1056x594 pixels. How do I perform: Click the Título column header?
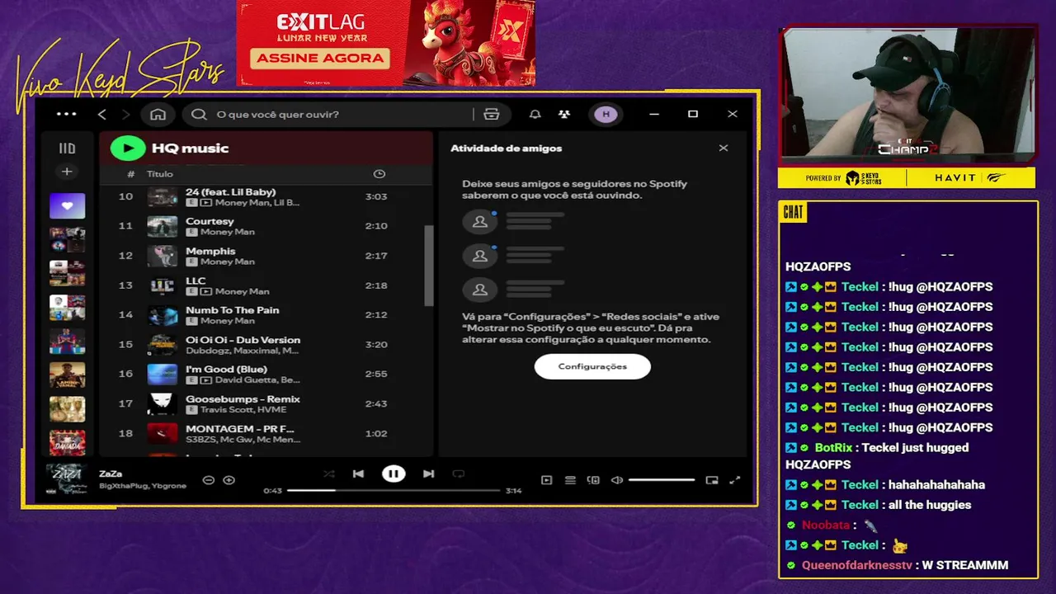tap(160, 174)
